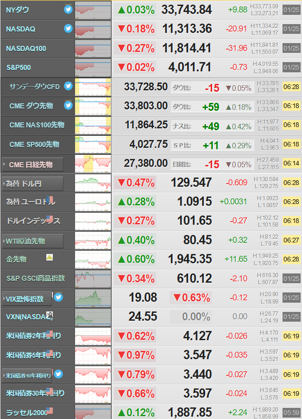Click the Twitter bird on サンデーダウCFD row
Image resolution: width=302 pixels, height=419 pixels.
point(69,86)
